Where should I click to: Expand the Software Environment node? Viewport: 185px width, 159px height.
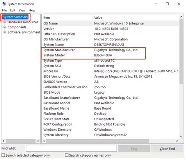tap(5, 32)
